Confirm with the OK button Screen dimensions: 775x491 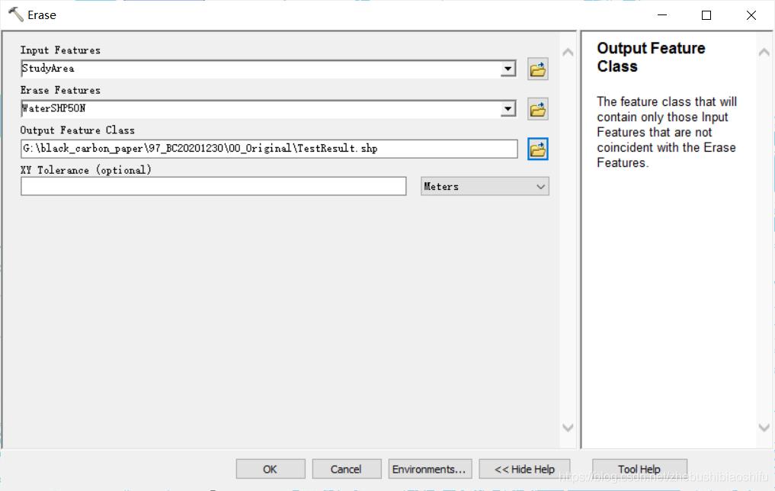click(271, 469)
